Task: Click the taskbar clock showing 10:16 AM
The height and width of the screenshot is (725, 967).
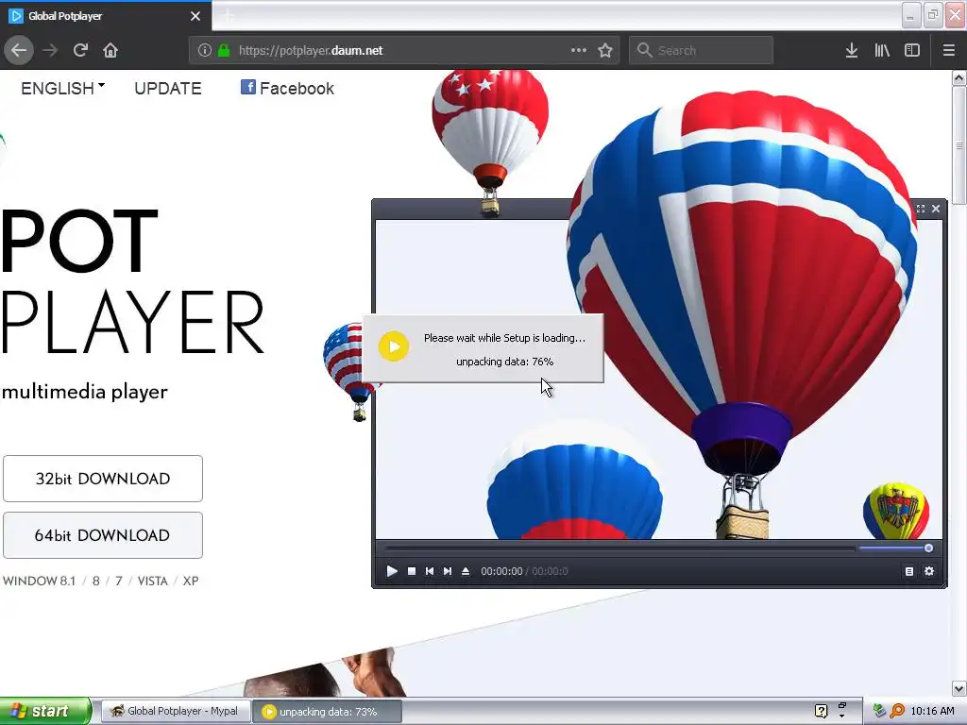Action: click(x=932, y=712)
